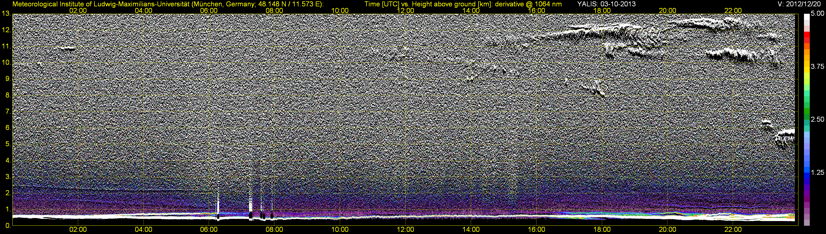Select the 18:00 tick label on the lower time axis
Viewport: 826px width, 234px height.
click(602, 230)
